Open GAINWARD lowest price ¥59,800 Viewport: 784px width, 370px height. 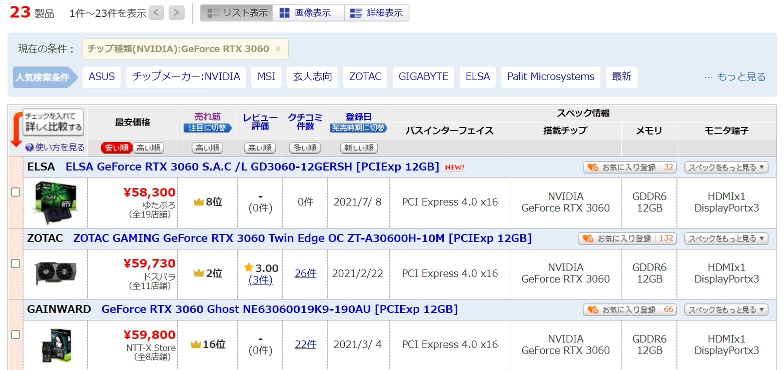(x=149, y=335)
